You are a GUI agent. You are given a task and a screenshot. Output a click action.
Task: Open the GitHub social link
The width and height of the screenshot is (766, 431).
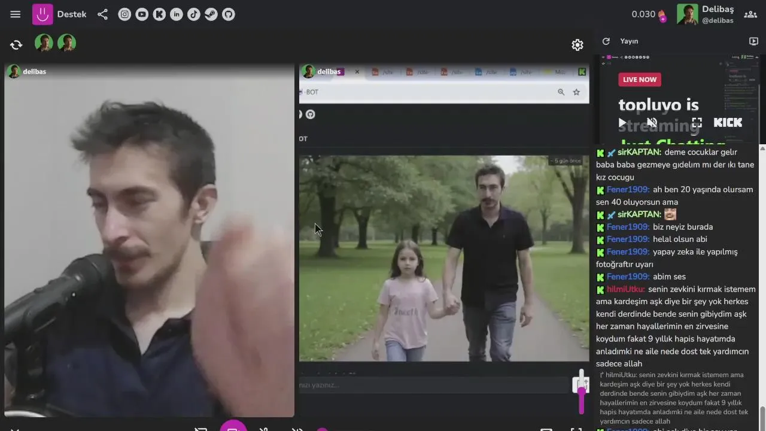(229, 14)
